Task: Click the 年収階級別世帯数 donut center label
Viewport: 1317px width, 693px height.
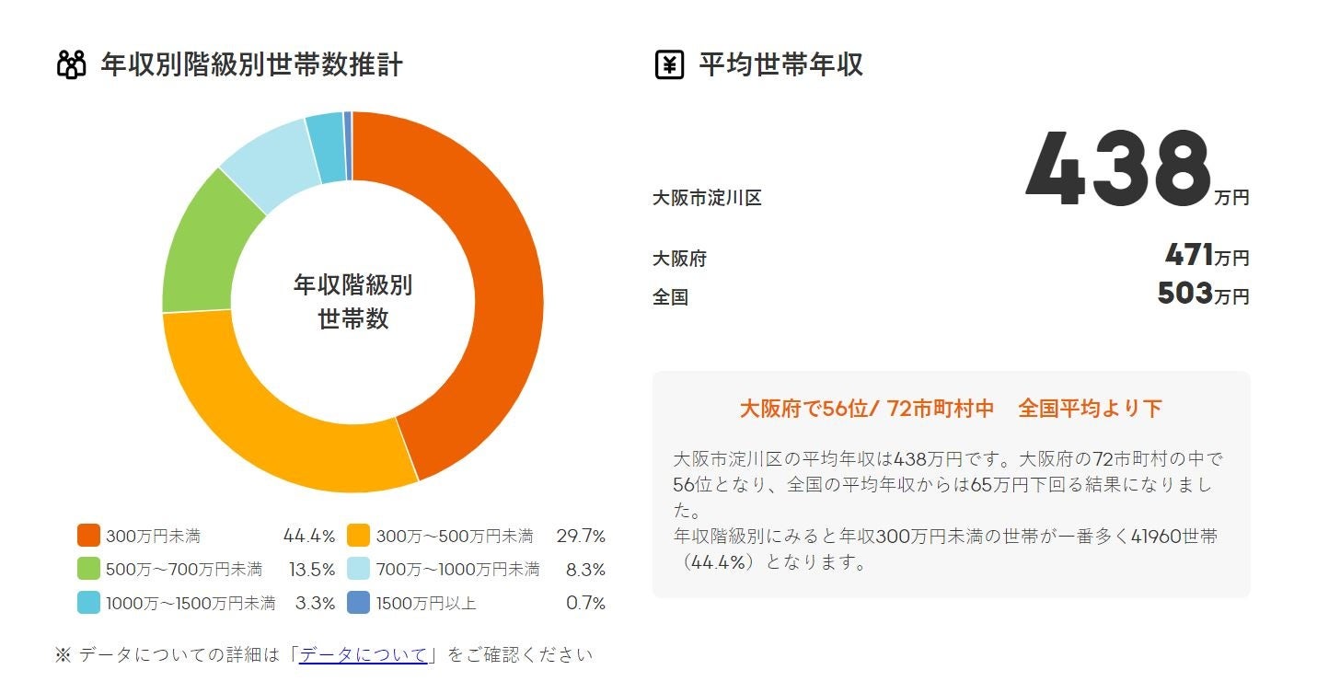Action: 352,302
